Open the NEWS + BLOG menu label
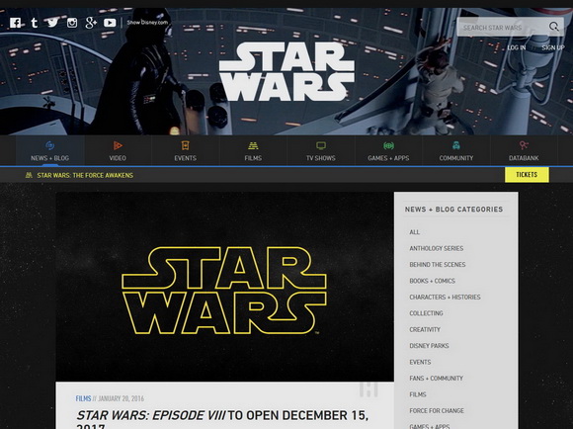 (x=49, y=158)
